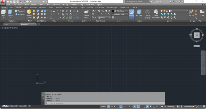The image size is (206, 109).
Task: Activate the Rotate modify tool
Action: pyautogui.click(x=70, y=14)
